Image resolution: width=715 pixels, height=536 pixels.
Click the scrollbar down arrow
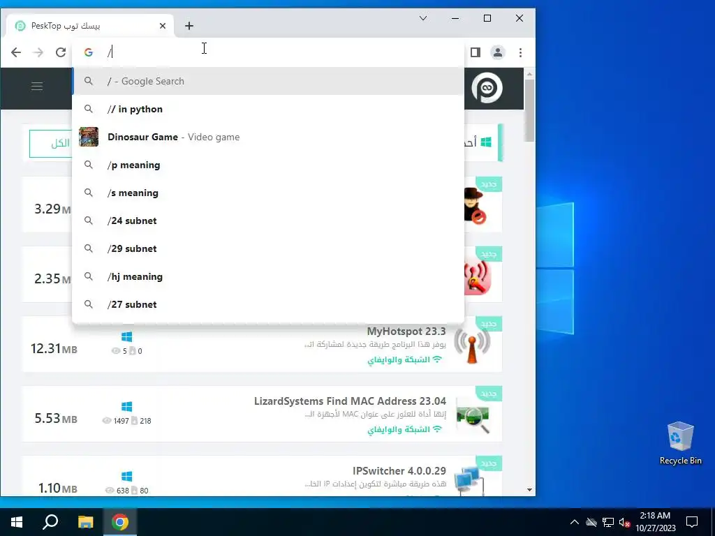[529, 490]
